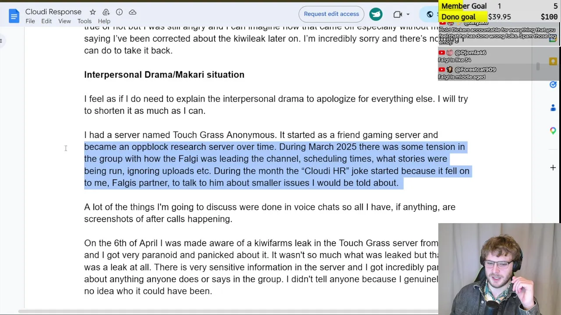Screen dimensions: 561x315
Task: View the cloud document status icon
Action: [132, 12]
